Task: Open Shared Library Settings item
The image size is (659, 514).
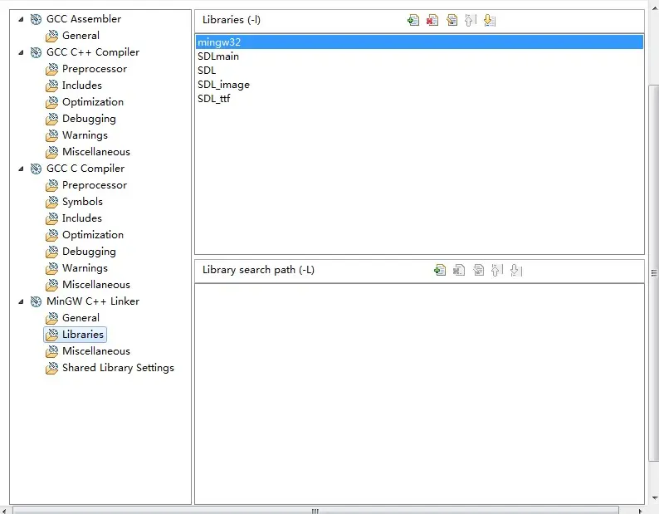Action: point(118,368)
